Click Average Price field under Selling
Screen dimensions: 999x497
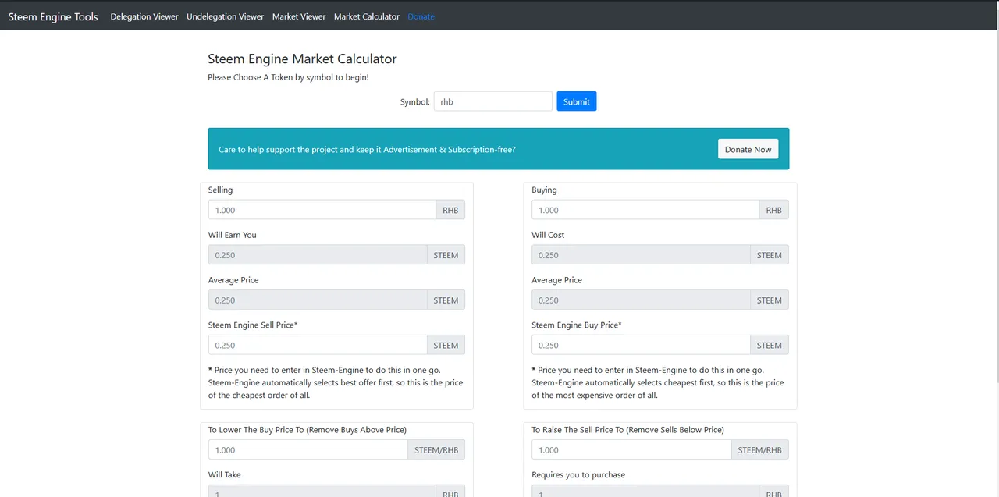click(x=318, y=300)
